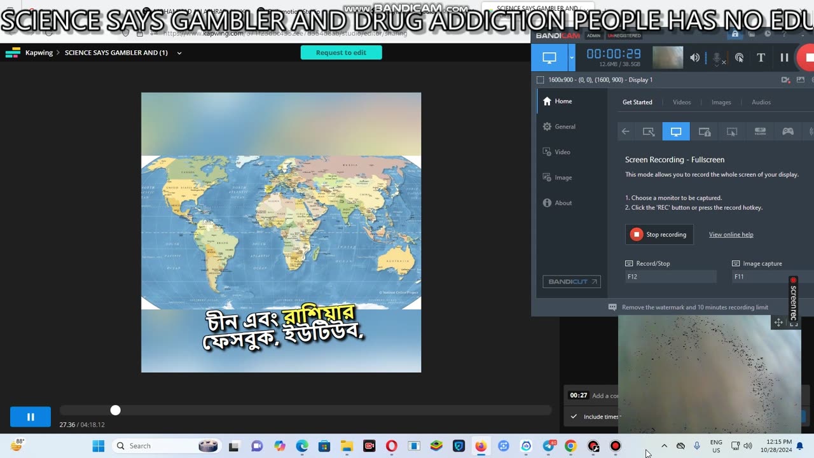The width and height of the screenshot is (814, 458).
Task: Open File Explorer from the taskbar
Action: 346,446
